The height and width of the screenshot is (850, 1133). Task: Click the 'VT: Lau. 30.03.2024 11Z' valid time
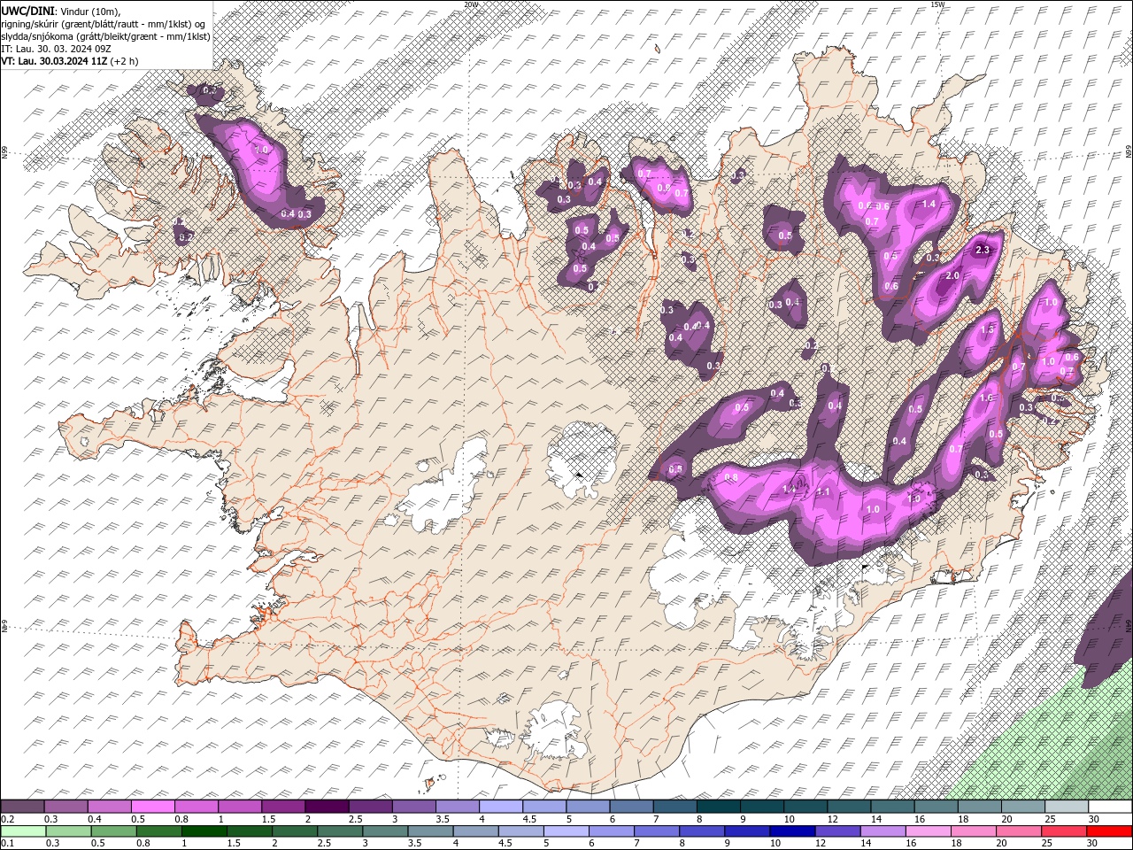coord(55,61)
